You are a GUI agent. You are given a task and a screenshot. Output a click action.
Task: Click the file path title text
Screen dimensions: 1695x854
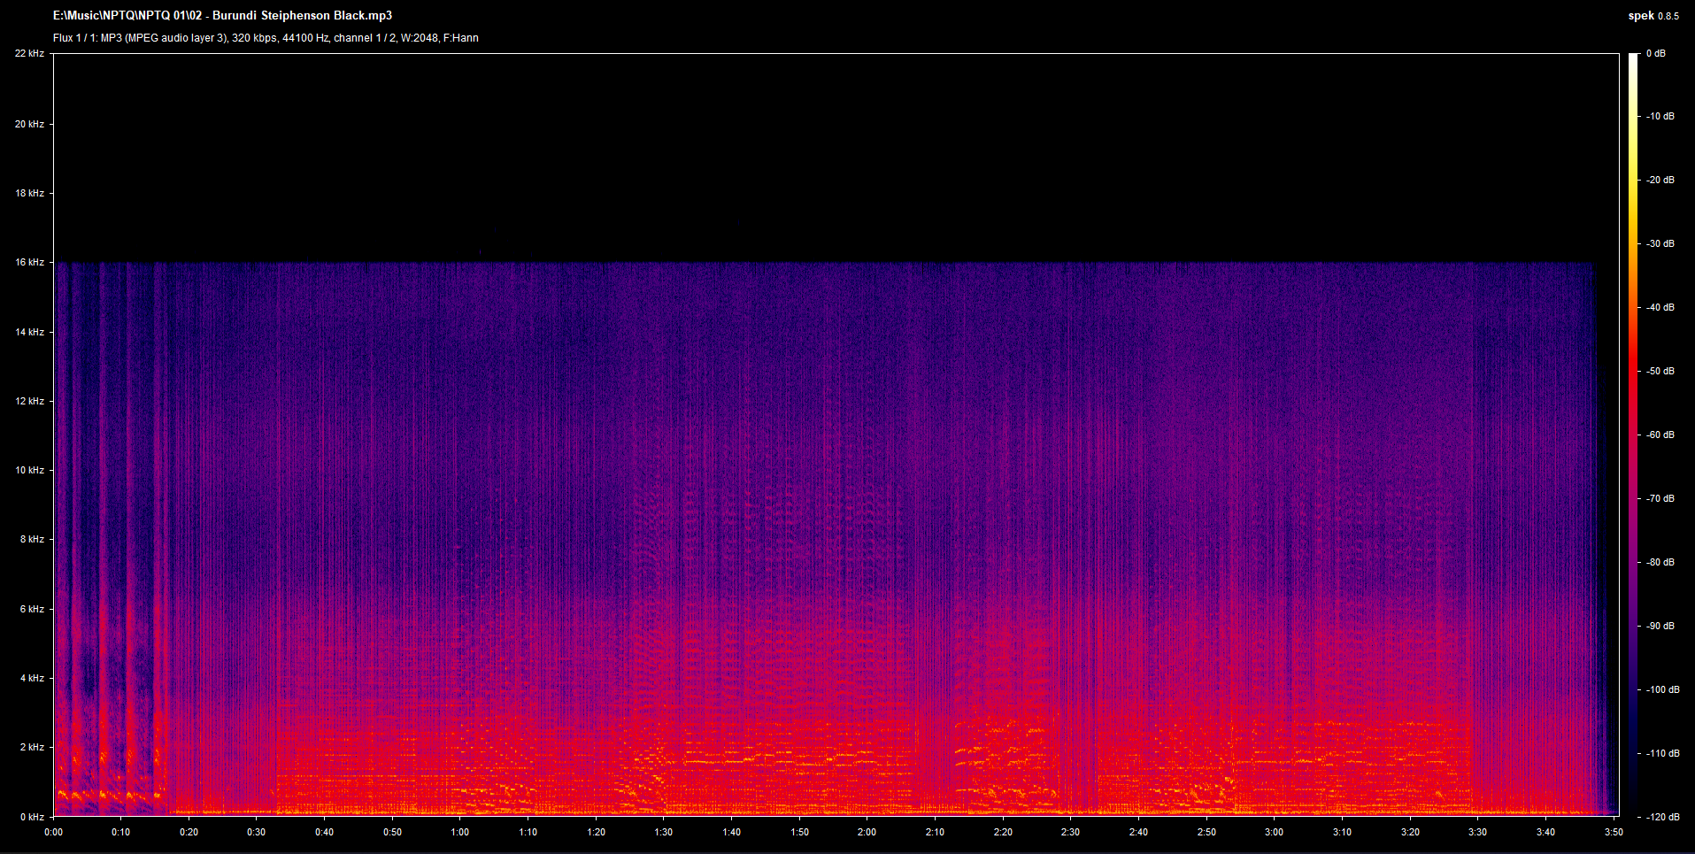(222, 15)
